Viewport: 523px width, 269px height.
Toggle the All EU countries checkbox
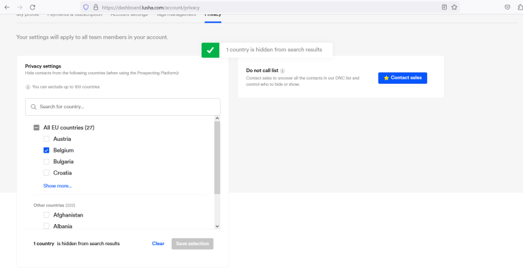point(36,127)
